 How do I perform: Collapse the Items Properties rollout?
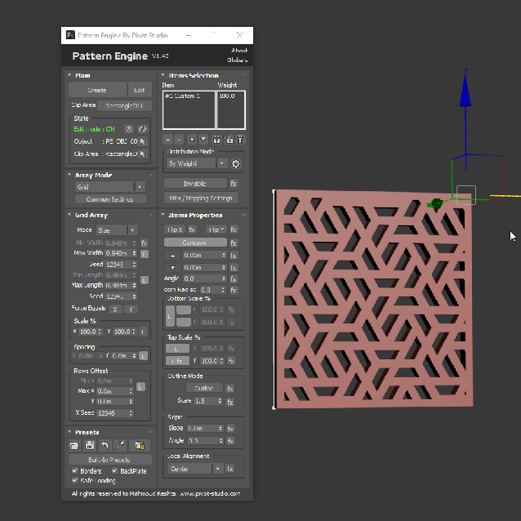163,215
